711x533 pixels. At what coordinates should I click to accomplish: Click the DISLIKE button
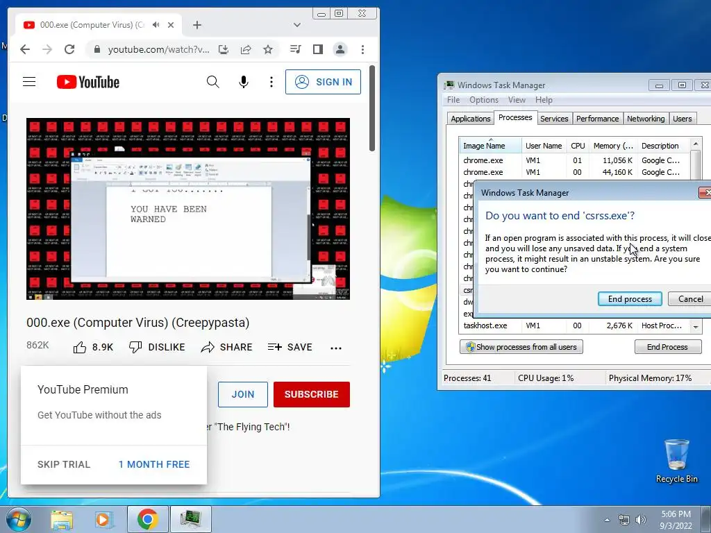[x=157, y=348]
